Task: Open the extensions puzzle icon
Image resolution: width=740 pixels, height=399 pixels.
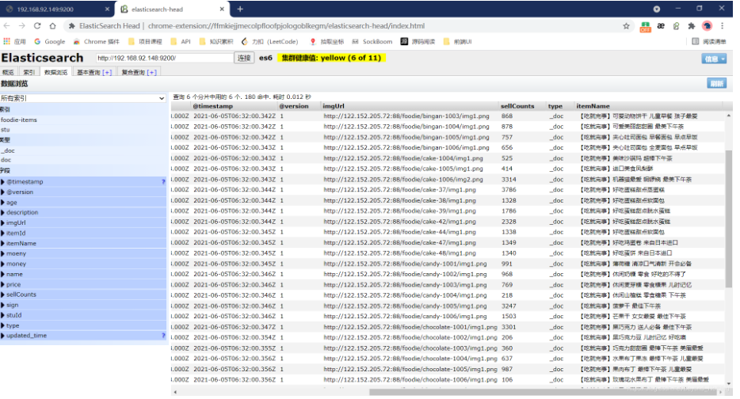Action: coord(692,26)
